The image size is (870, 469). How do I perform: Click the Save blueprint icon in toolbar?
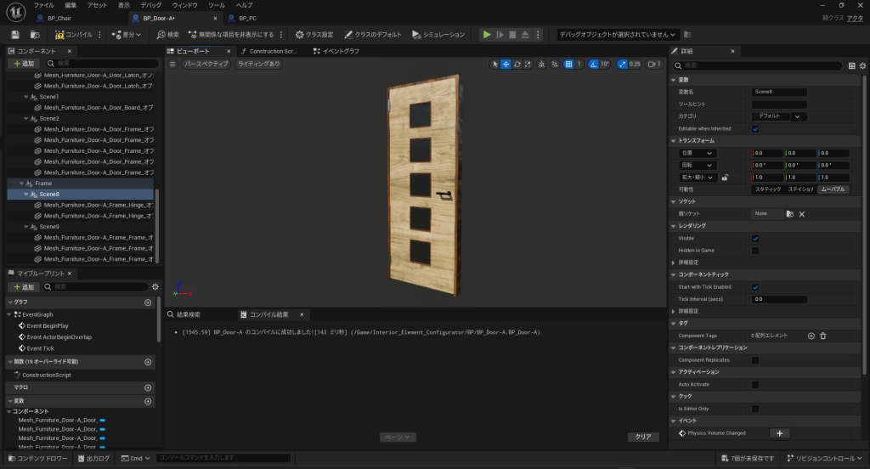click(x=15, y=35)
